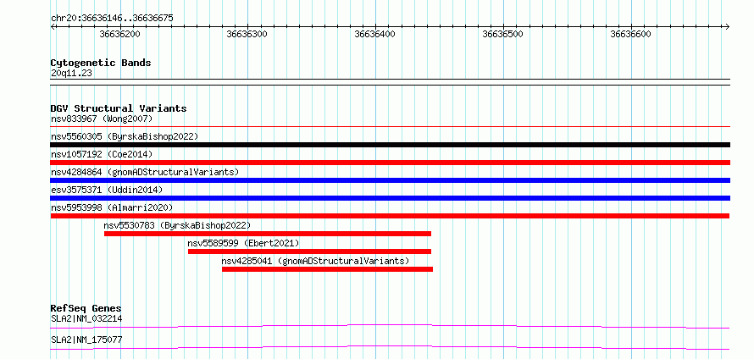Select the blue nsv4284864 variant bar

pos(390,180)
